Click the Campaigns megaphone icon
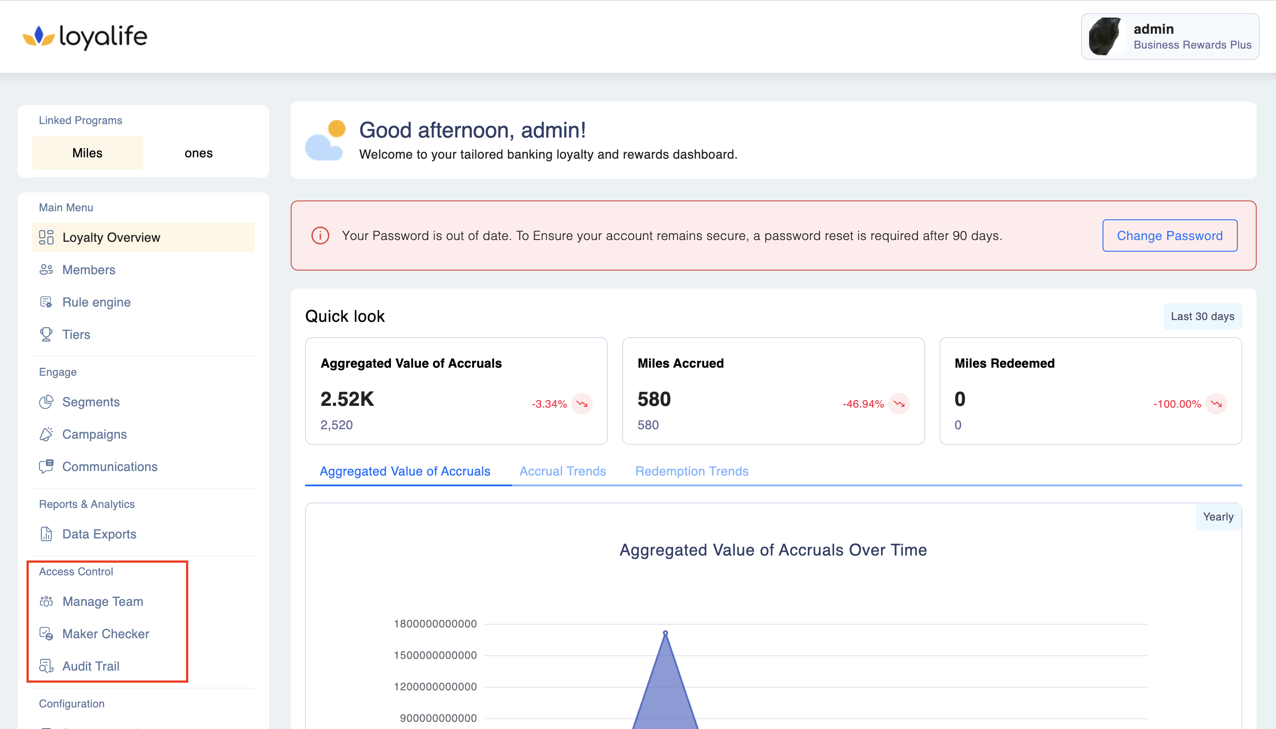 (x=46, y=434)
